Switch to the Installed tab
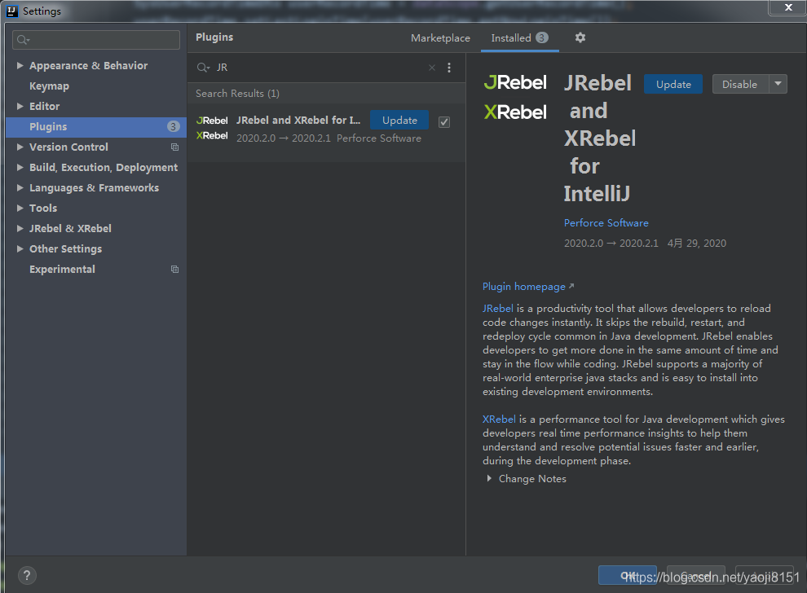Image resolution: width=807 pixels, height=593 pixels. [519, 38]
